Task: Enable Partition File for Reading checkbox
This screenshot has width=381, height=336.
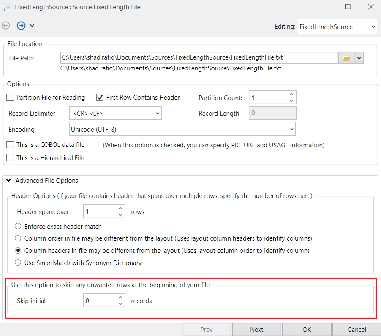Action: (11, 98)
